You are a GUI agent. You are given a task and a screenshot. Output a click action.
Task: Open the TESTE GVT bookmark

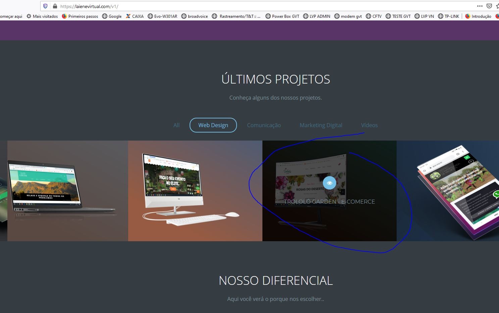[x=398, y=16]
